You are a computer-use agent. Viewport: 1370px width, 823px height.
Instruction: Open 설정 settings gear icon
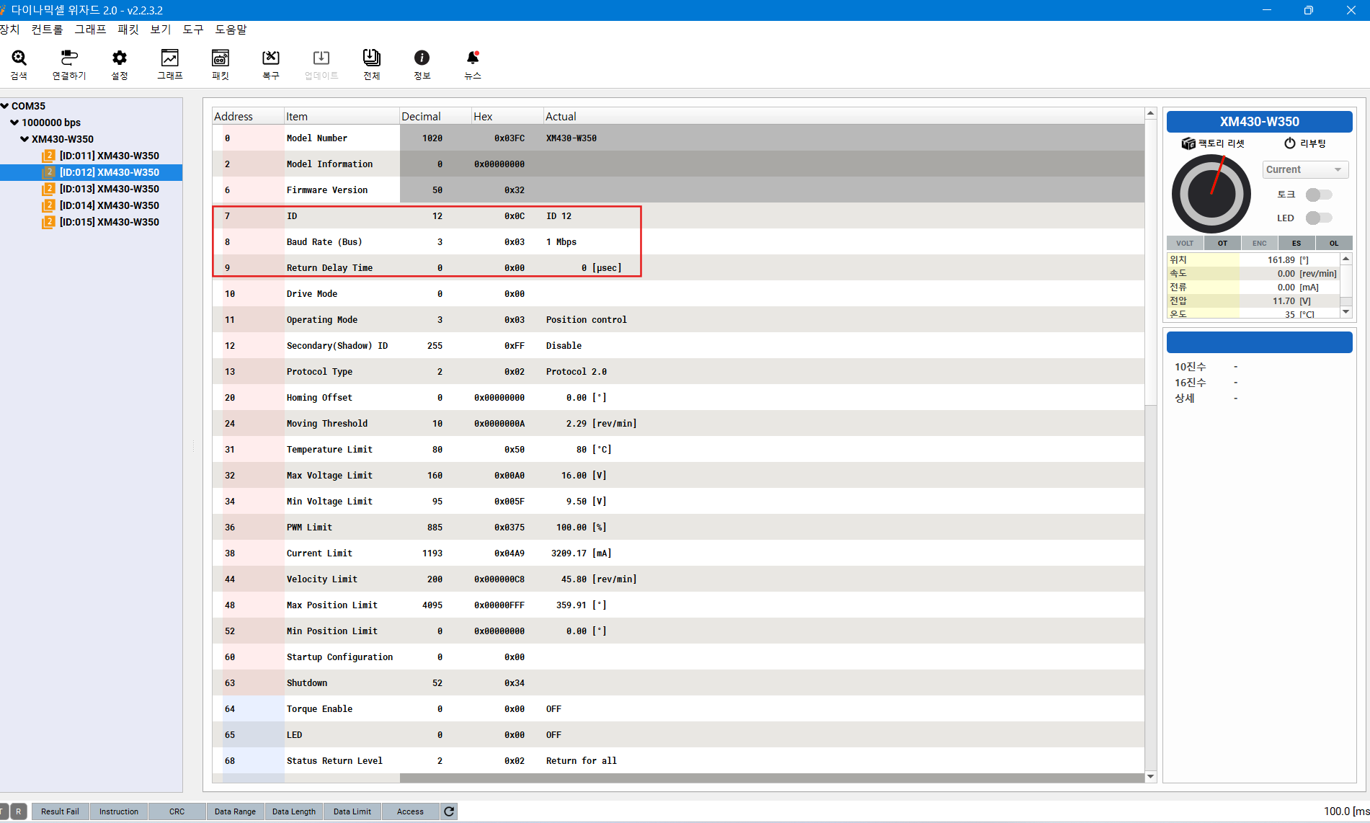[x=120, y=64]
